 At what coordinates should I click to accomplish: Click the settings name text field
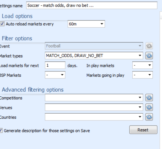coord(92,5)
